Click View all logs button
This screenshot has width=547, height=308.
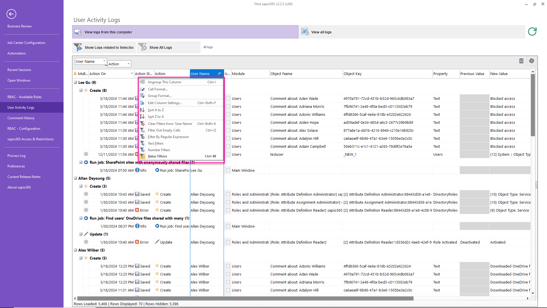(x=321, y=32)
